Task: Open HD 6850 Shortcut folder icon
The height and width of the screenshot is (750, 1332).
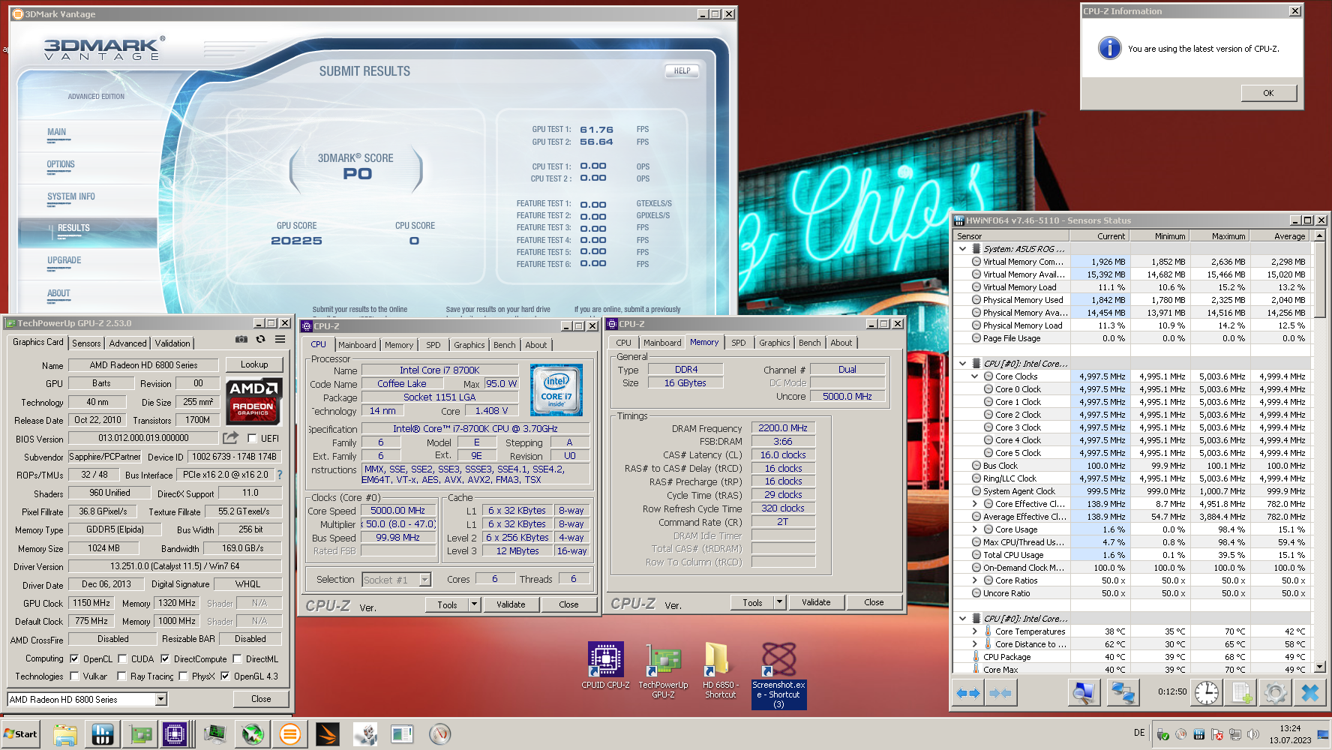Action: 720,671
